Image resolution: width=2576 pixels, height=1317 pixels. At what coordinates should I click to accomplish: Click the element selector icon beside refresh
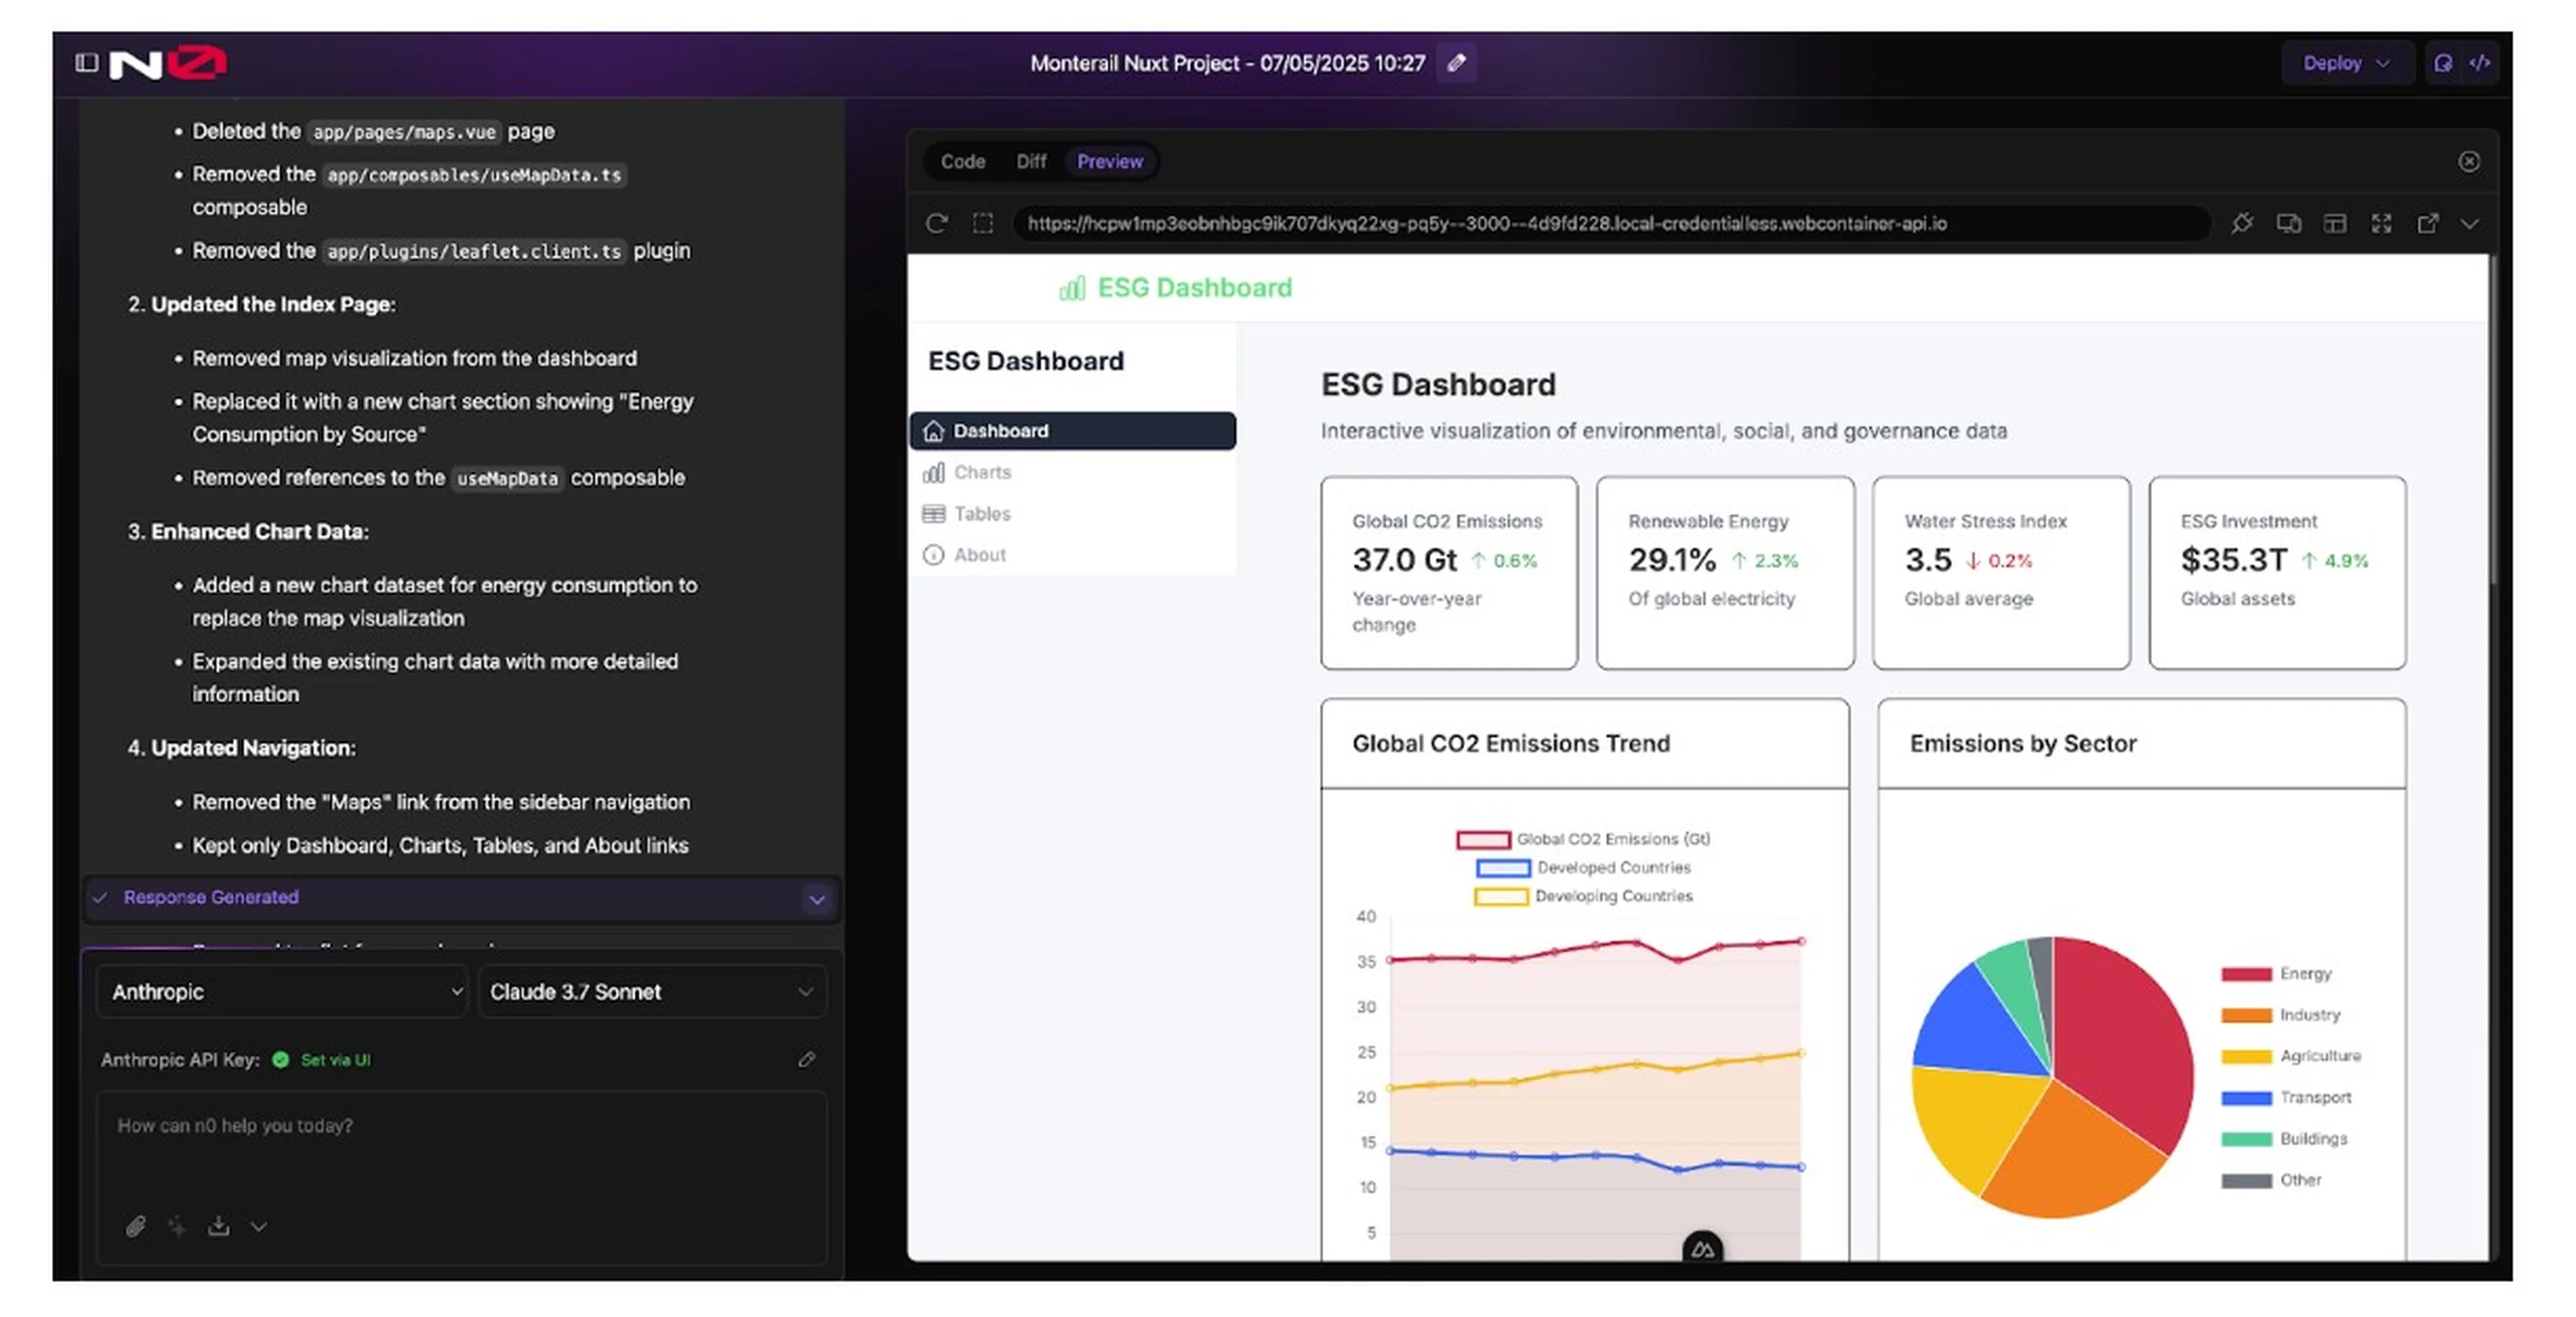pos(983,223)
